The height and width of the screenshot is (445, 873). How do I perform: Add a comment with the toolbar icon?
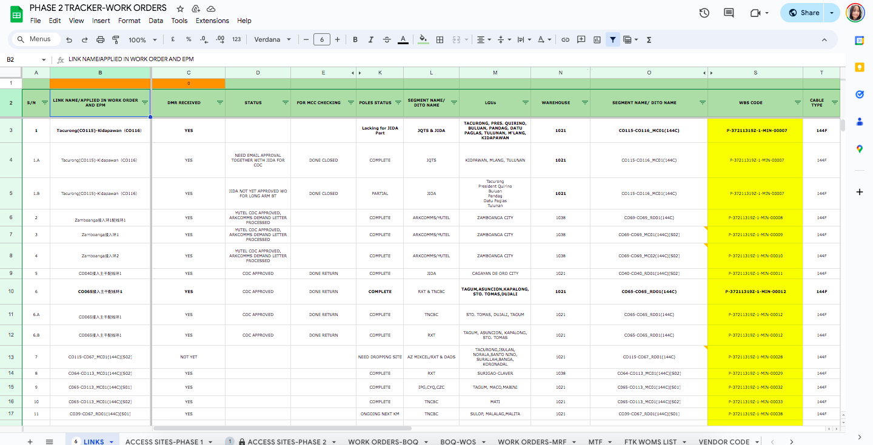(581, 39)
